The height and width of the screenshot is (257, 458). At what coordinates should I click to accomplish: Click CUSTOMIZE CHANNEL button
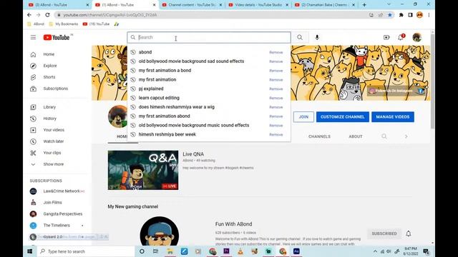[x=343, y=117]
